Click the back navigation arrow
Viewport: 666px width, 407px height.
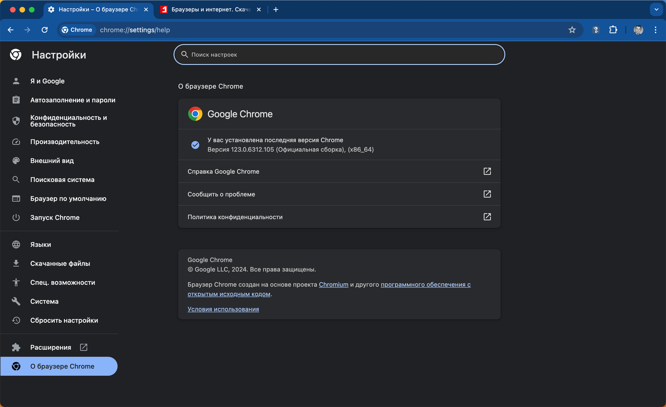point(11,30)
